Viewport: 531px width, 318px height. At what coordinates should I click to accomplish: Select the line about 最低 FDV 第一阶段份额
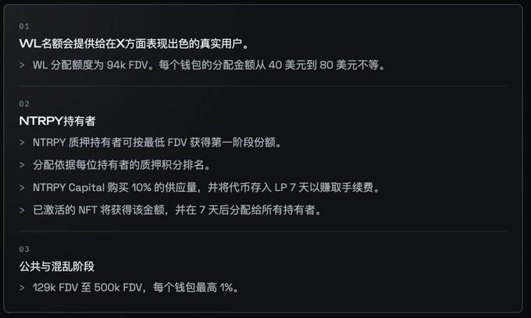[x=157, y=143]
